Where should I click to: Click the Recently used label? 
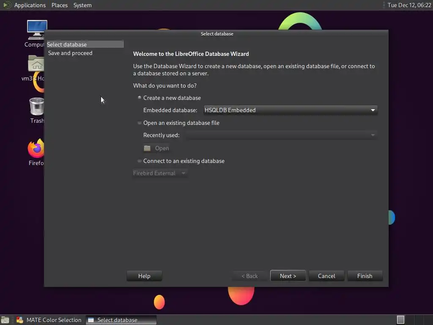tap(161, 135)
